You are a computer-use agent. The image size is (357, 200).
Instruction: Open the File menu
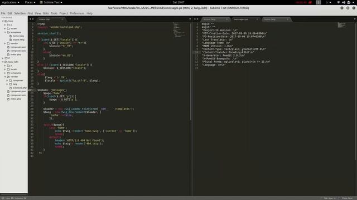(x=3, y=13)
